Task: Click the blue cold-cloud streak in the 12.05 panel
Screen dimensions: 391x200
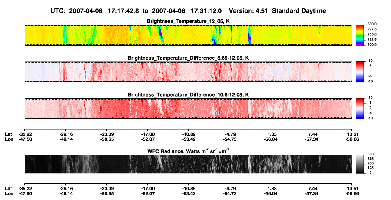Action: click(x=160, y=34)
